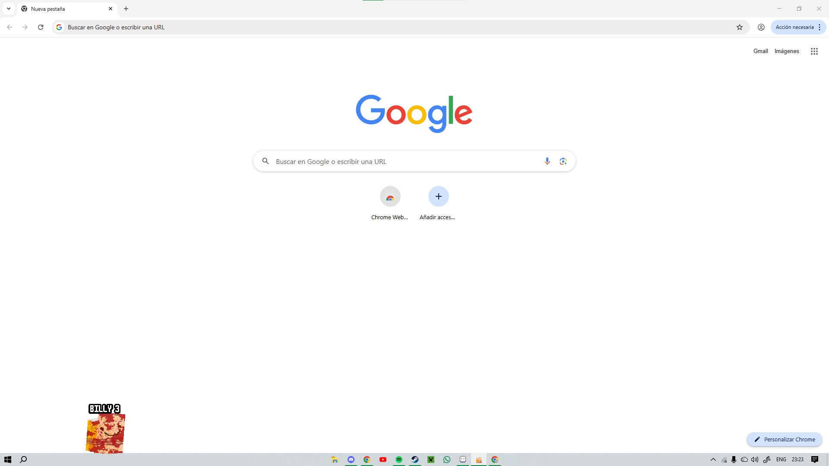The width and height of the screenshot is (829, 466).
Task: Open the Chrome Web Store shortcut
Action: click(x=390, y=197)
